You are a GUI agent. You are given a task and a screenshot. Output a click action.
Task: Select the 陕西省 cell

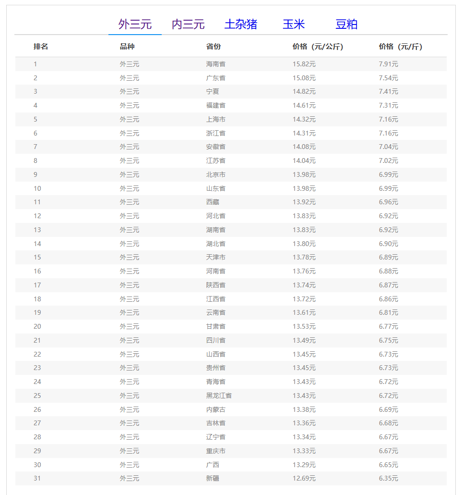point(216,285)
